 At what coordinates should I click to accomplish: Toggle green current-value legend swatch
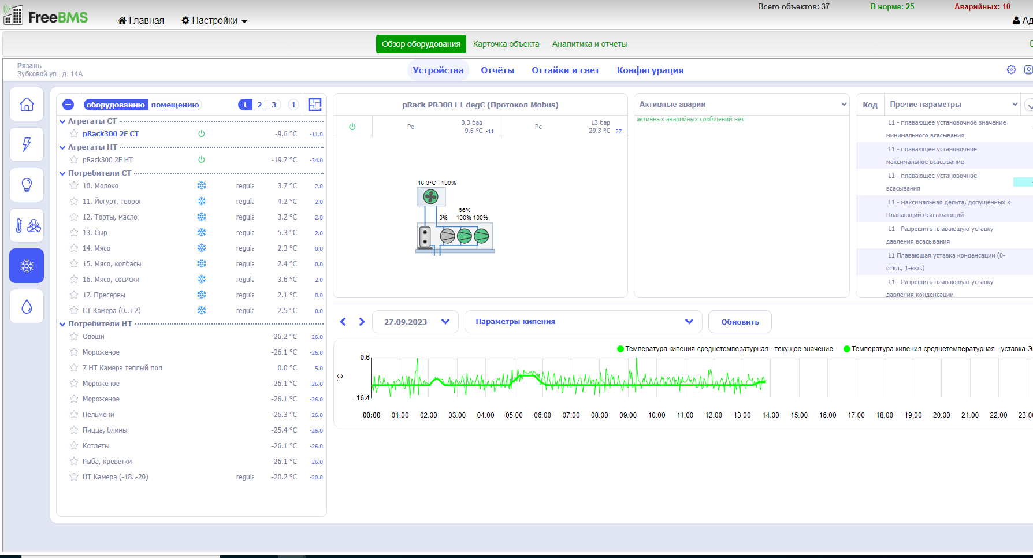[620, 349]
